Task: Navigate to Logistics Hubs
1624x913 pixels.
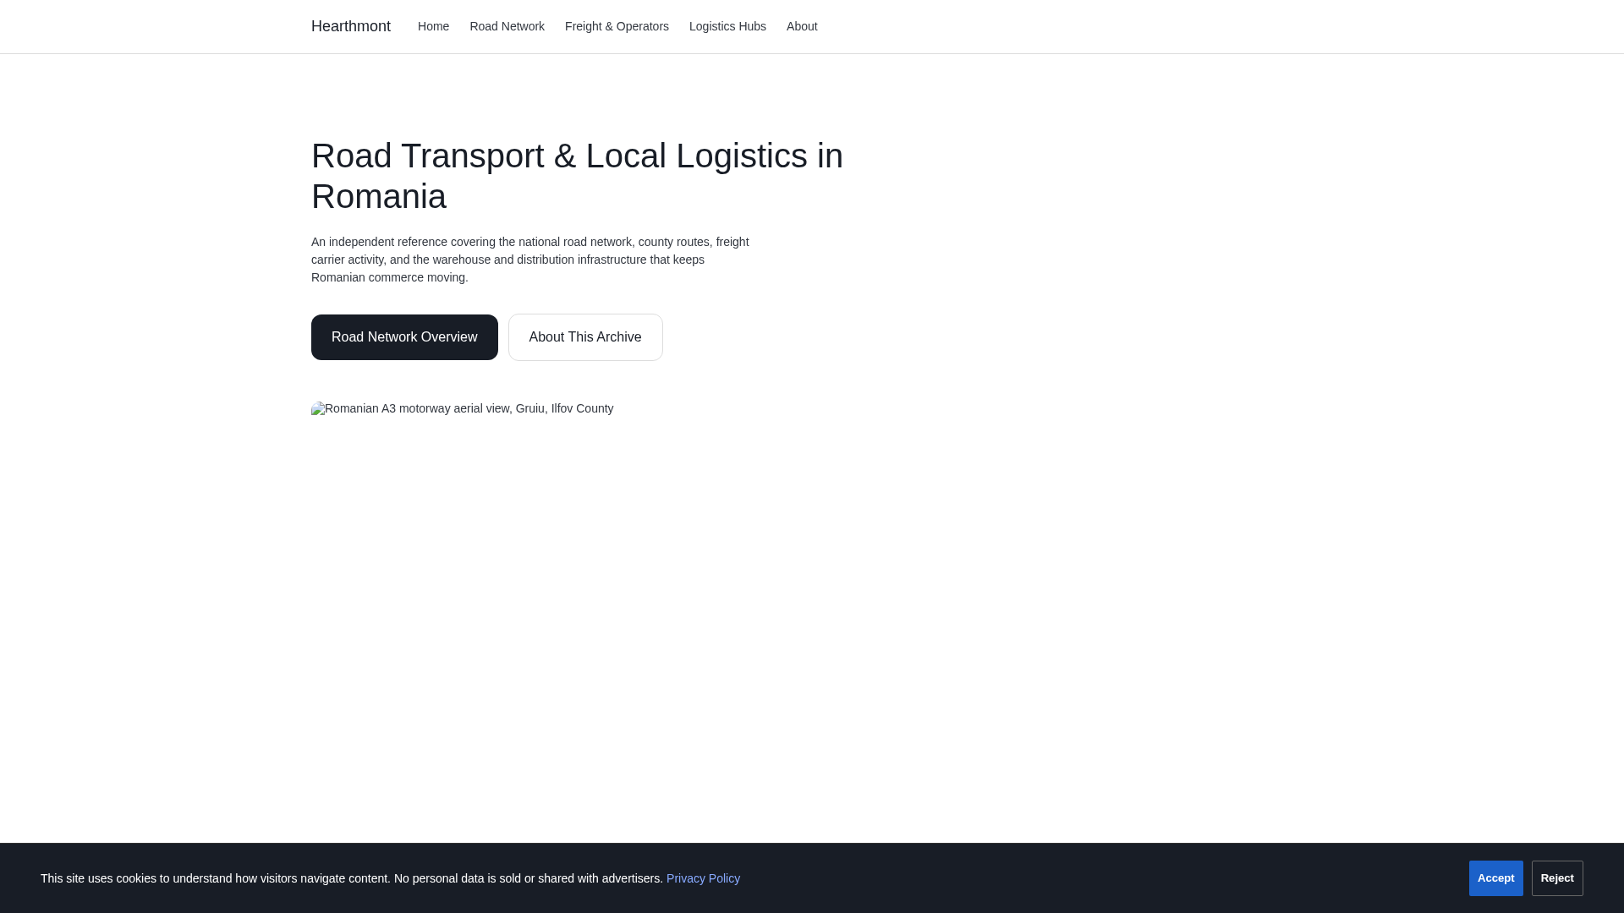Action: [x=727, y=26]
